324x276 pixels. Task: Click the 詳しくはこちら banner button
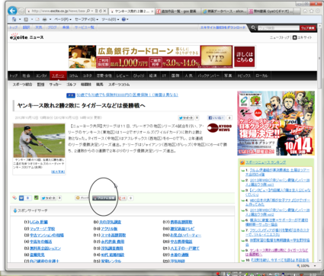point(244,57)
